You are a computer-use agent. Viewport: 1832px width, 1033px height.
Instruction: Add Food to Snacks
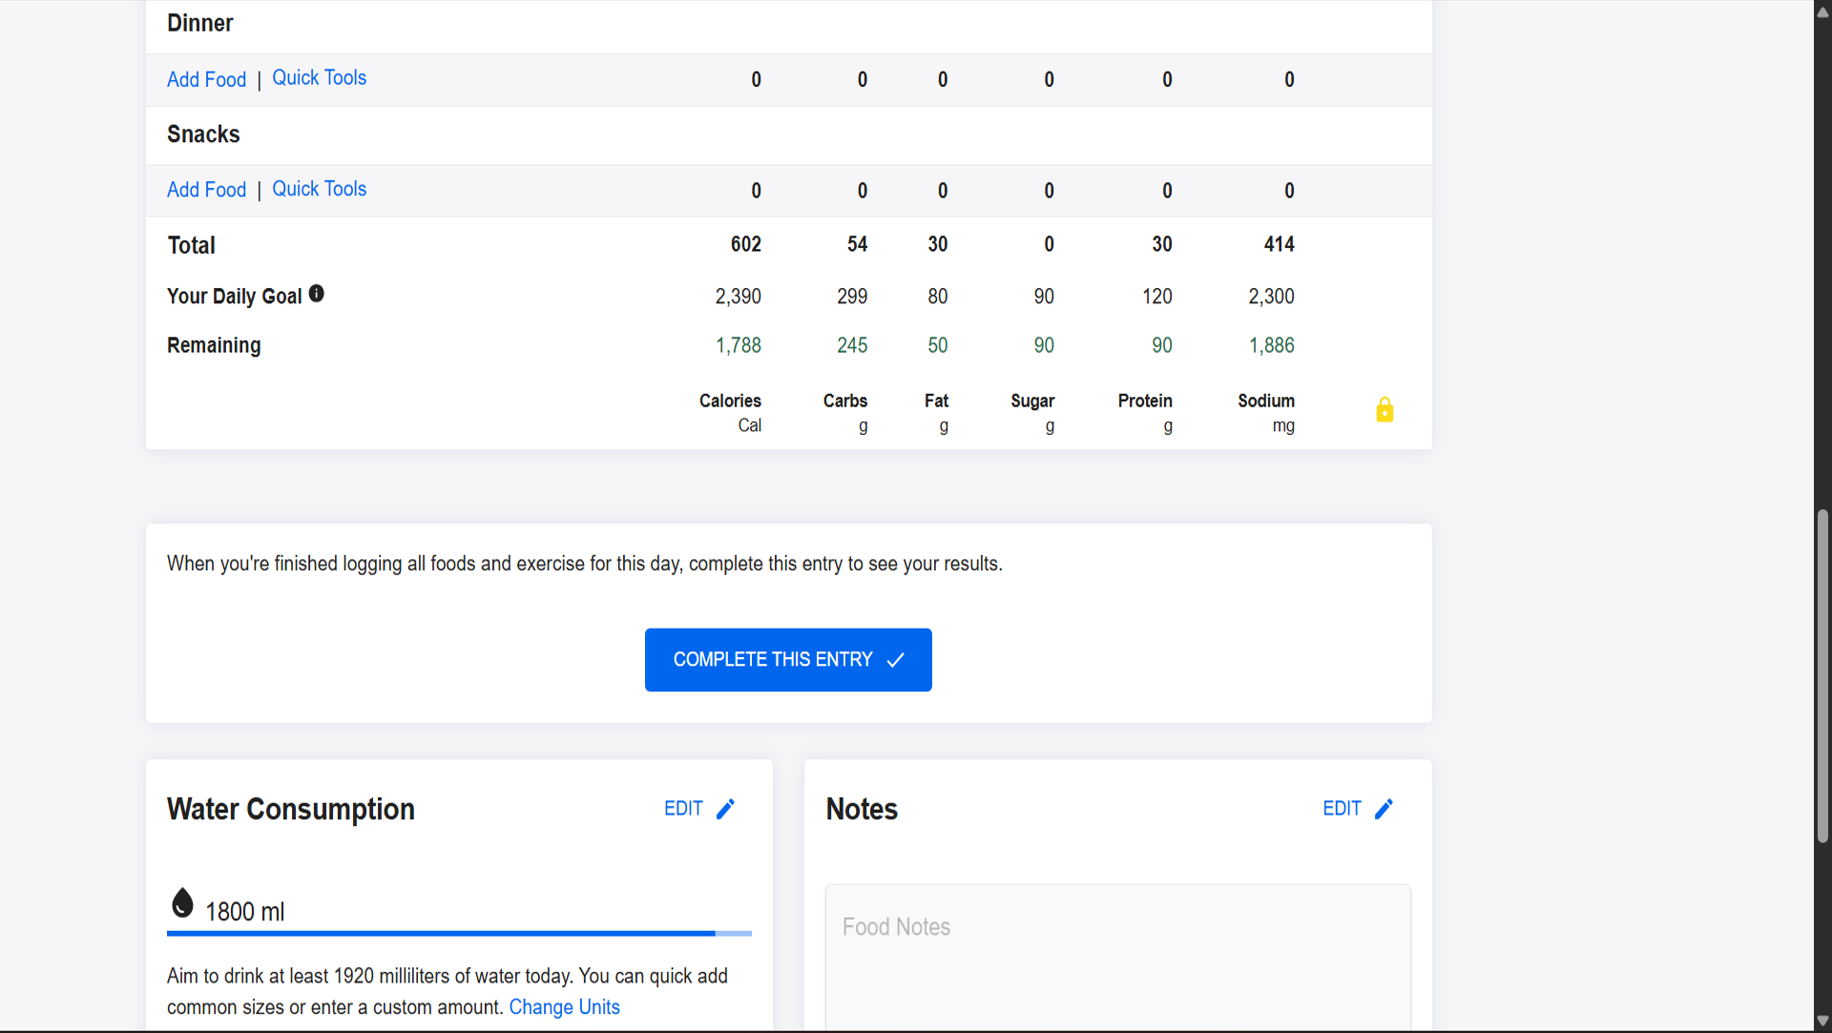[206, 190]
